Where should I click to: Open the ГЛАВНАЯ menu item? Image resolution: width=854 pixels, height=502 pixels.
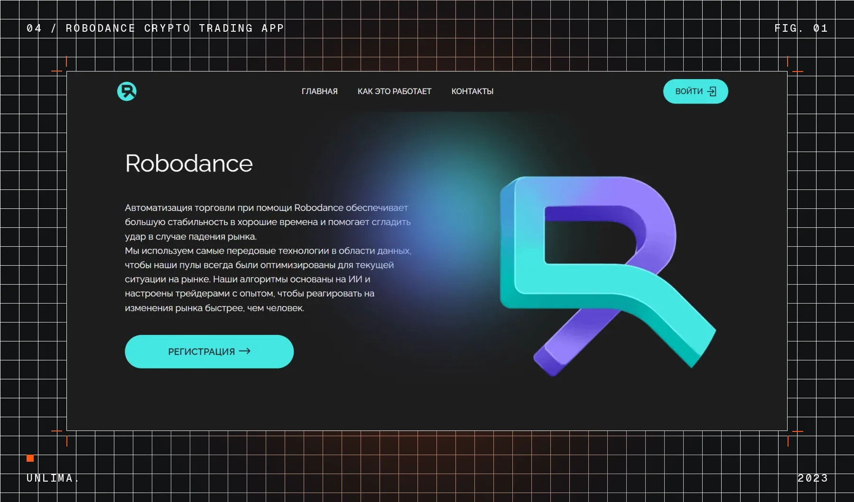320,91
